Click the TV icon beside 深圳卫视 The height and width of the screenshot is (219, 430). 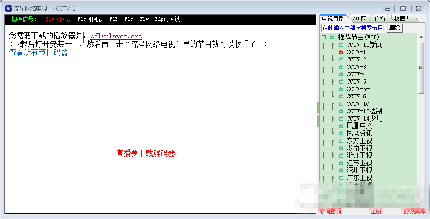click(x=341, y=170)
